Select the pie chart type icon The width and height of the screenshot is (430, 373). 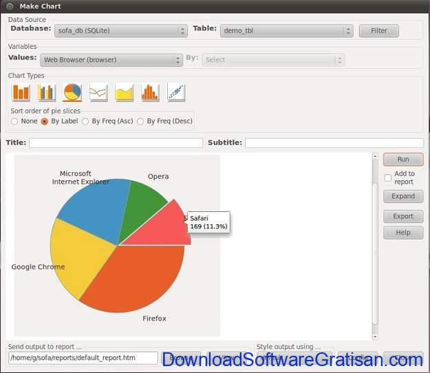pyautogui.click(x=72, y=92)
